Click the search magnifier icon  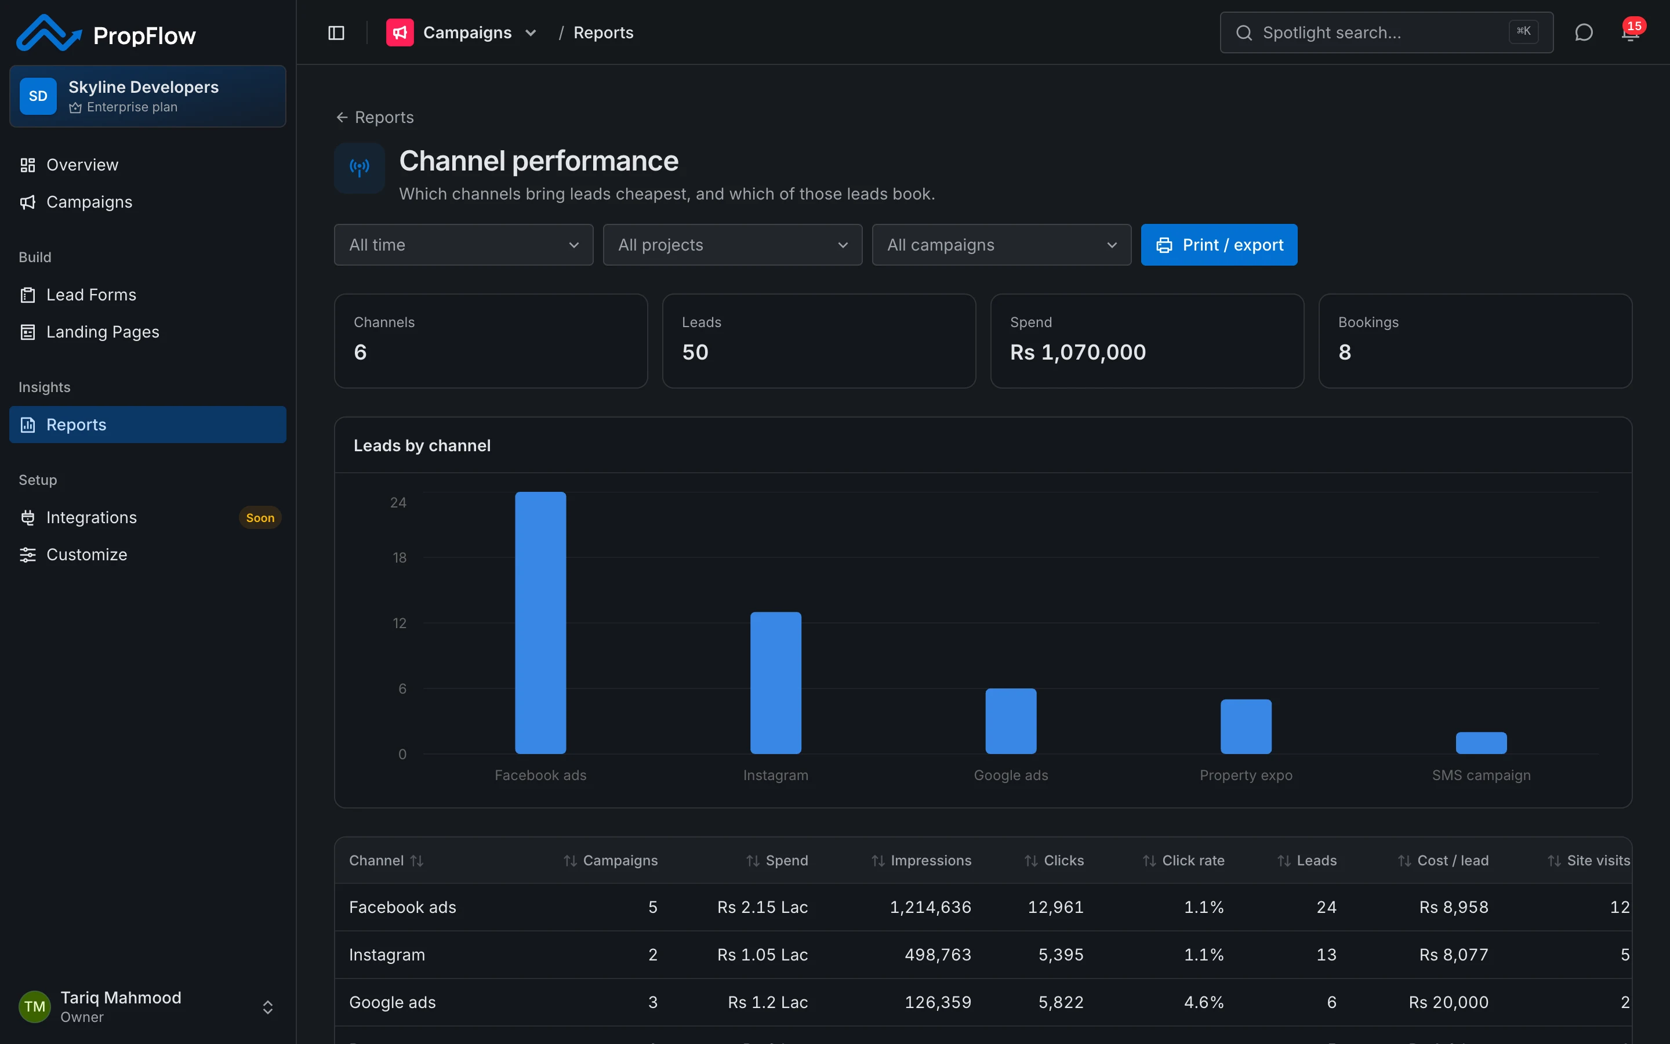point(1244,32)
